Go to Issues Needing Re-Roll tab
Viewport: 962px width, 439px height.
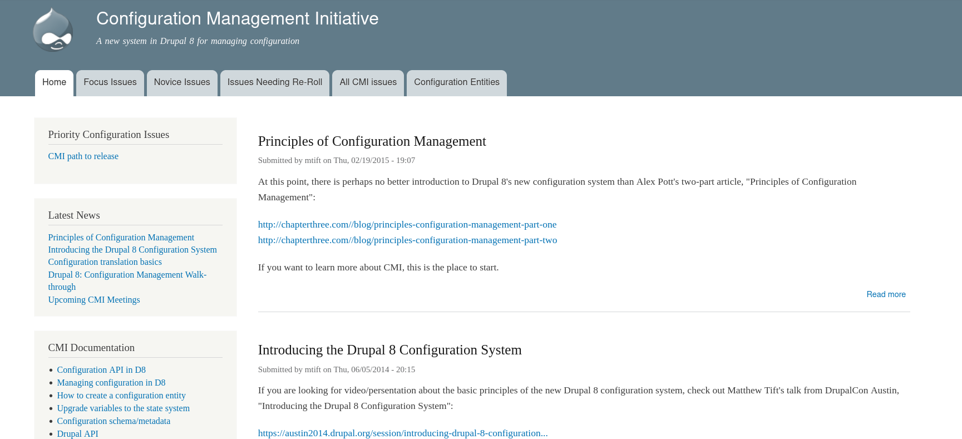pos(274,82)
